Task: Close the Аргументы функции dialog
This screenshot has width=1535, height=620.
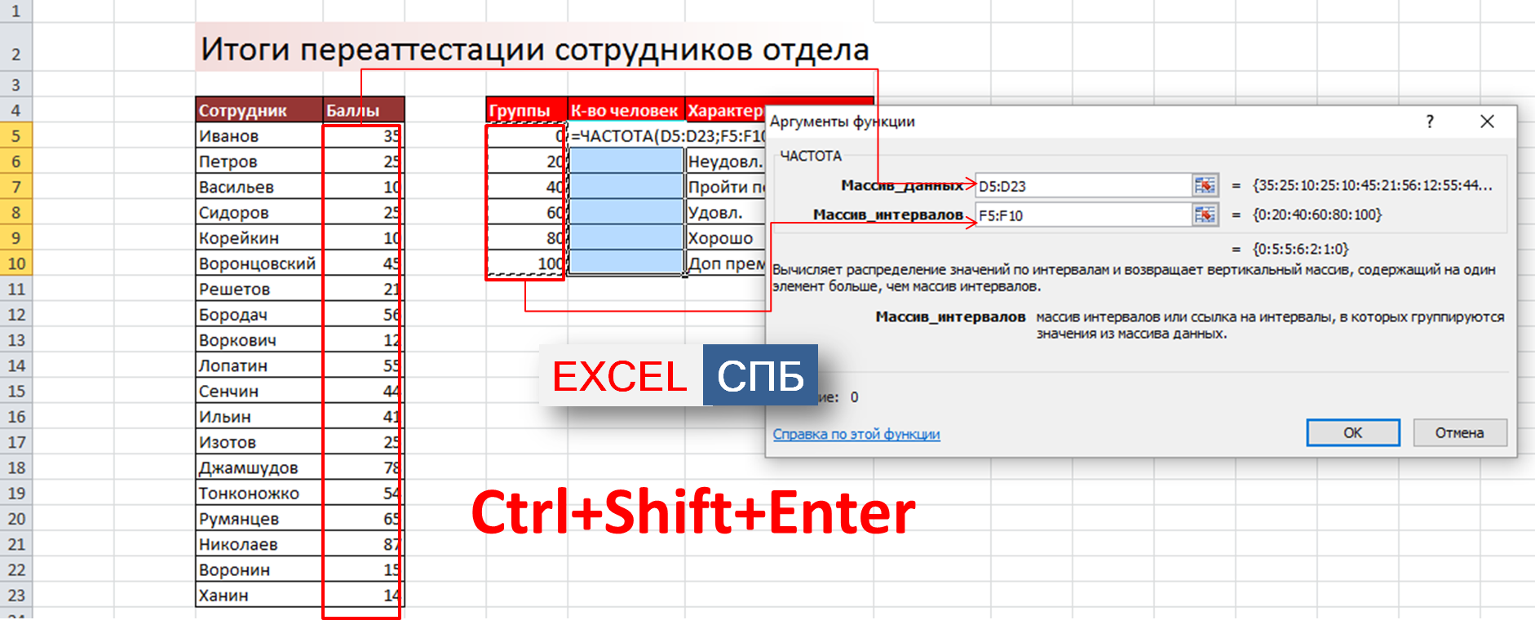Action: [x=1487, y=122]
